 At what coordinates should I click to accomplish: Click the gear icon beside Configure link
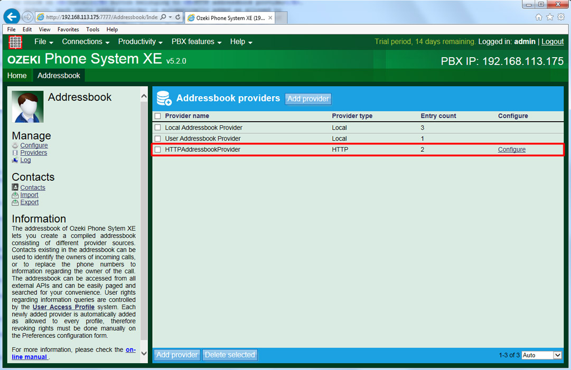(15, 145)
